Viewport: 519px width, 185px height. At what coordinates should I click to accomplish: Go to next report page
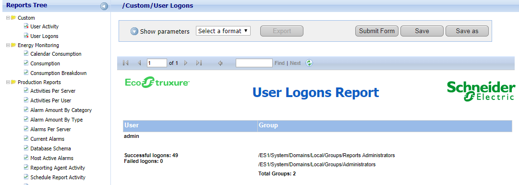point(186,63)
